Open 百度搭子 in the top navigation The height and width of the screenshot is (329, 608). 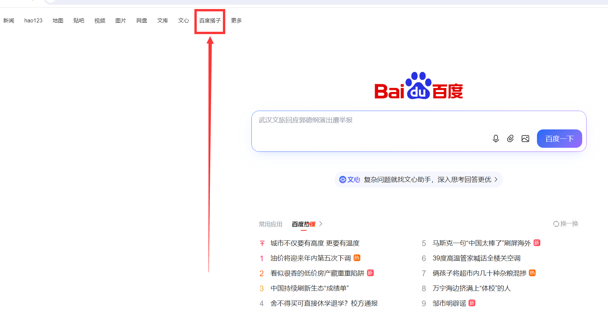[x=210, y=21]
